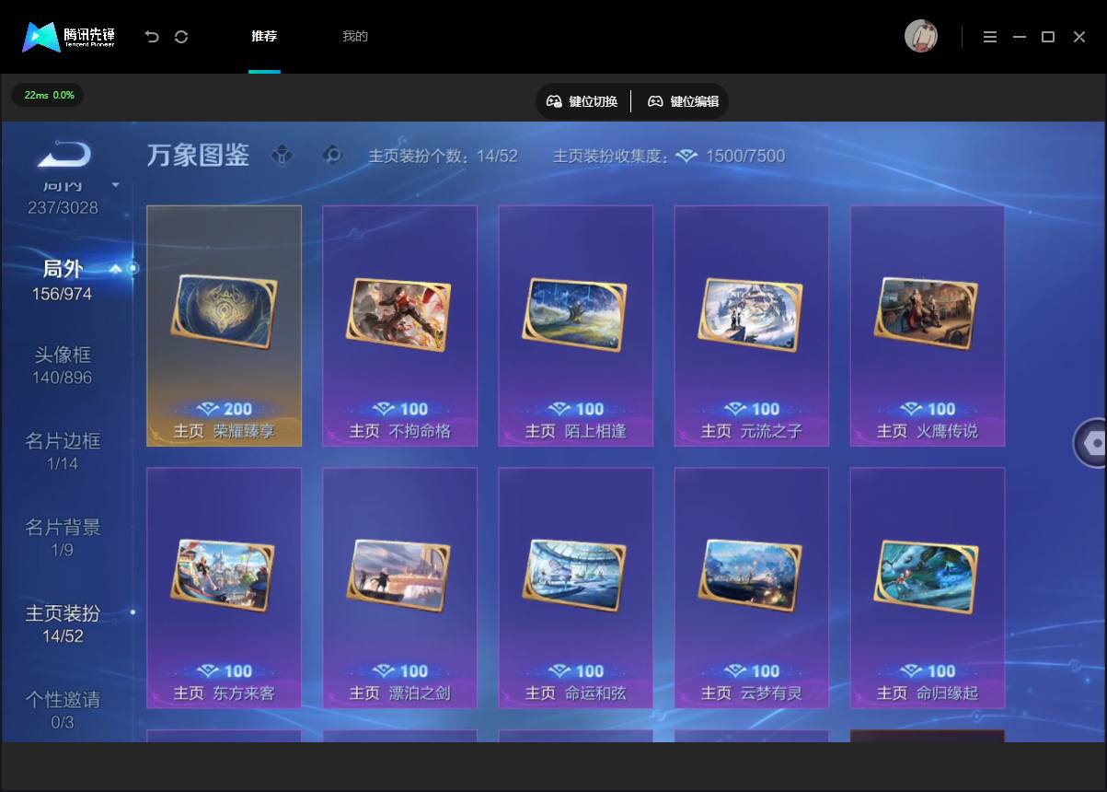This screenshot has width=1107, height=792.
Task: Select 名片边框 1/14 in sidebar
Action: 63,451
